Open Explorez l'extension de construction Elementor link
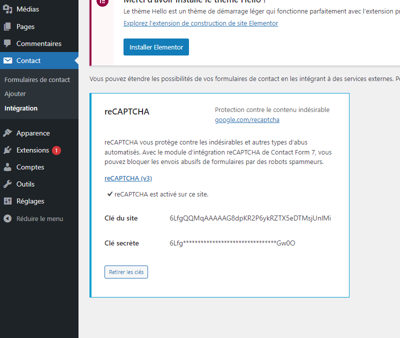Screen dimensions: 400x338 click(200, 23)
